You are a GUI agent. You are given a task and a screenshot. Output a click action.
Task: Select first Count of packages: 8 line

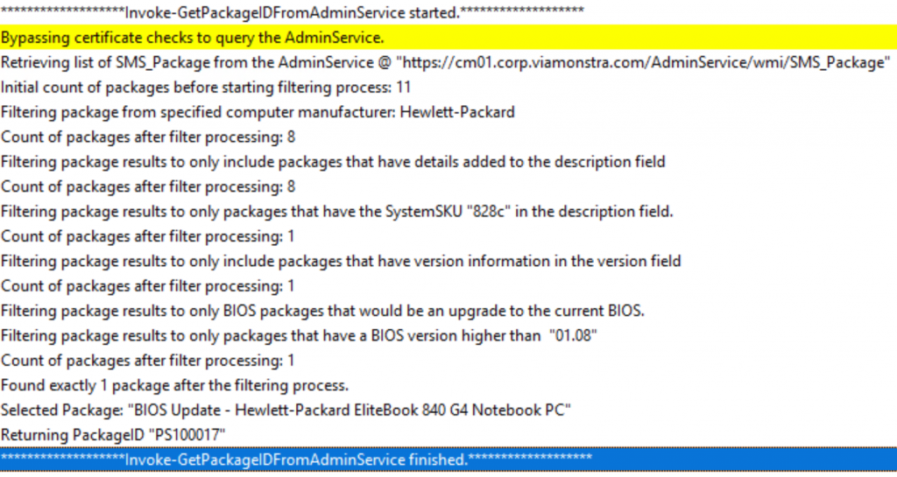(x=448, y=137)
